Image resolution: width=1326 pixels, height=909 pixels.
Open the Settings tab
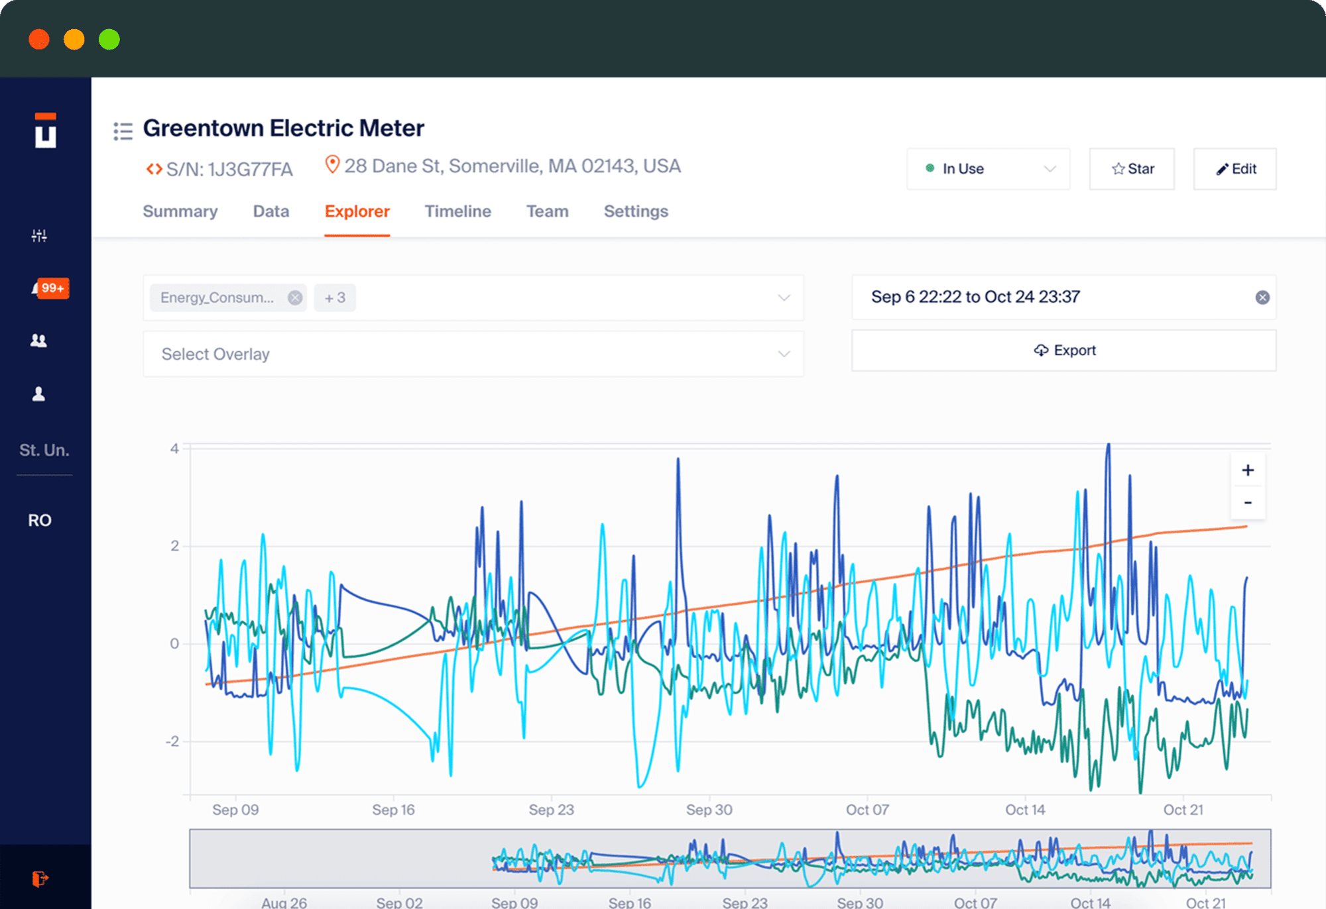click(x=636, y=211)
